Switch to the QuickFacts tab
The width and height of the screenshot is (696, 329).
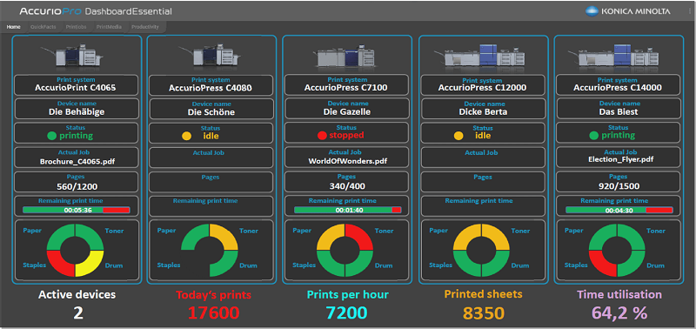pos(43,27)
